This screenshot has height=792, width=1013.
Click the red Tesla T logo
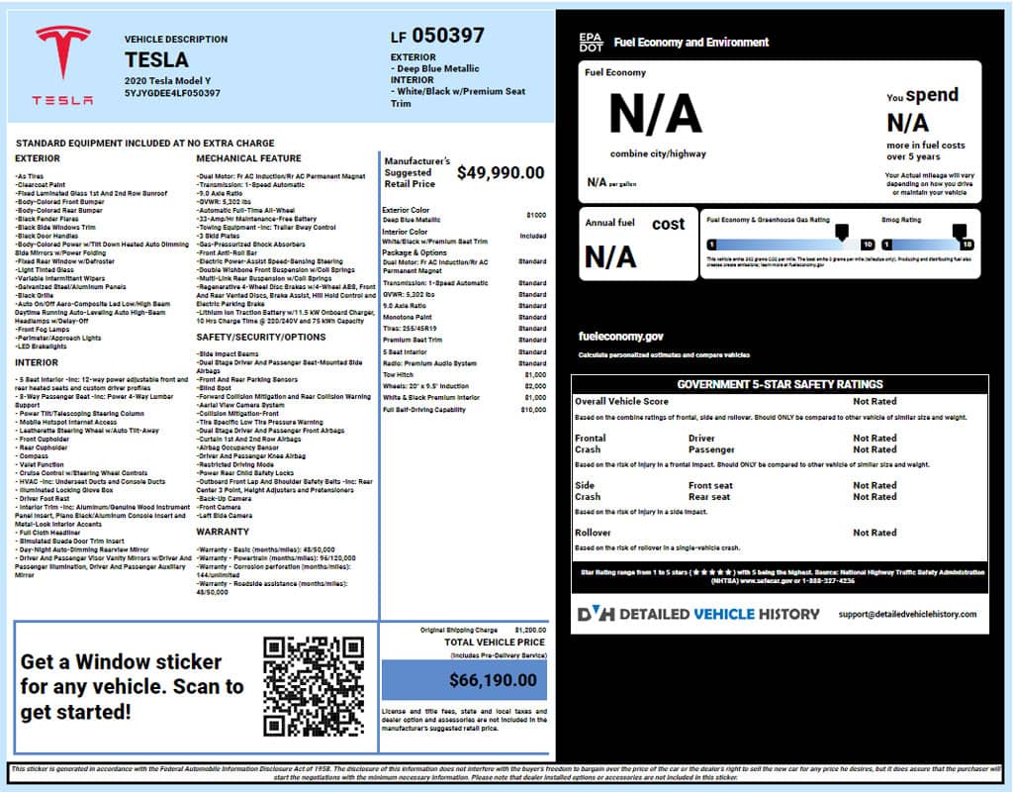tap(62, 51)
